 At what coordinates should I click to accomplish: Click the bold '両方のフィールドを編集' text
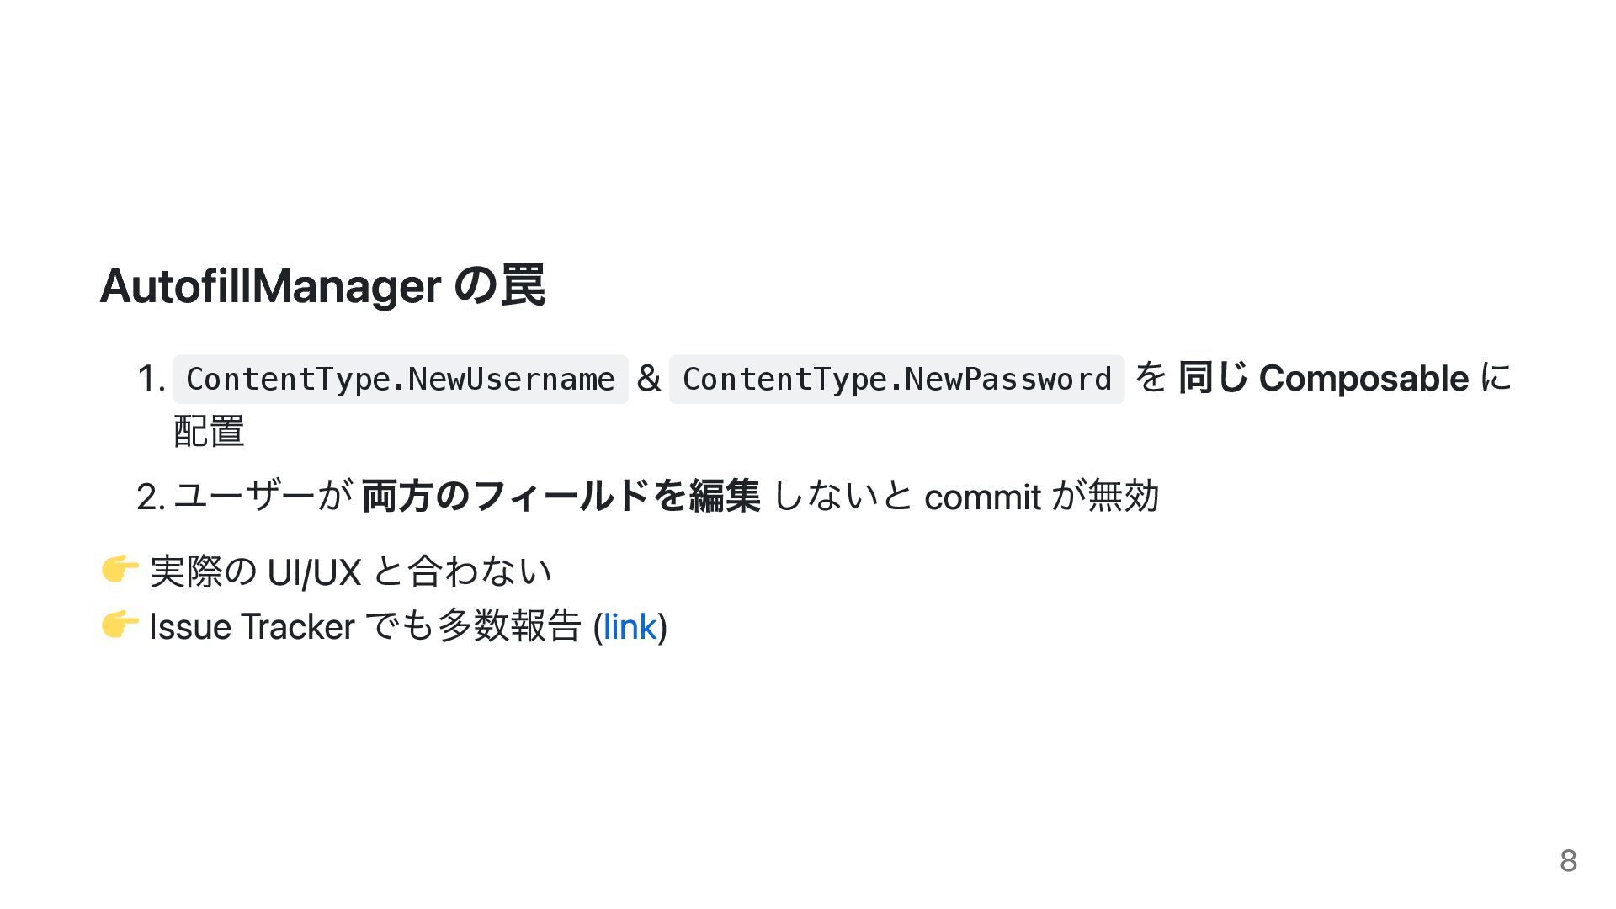pos(561,496)
